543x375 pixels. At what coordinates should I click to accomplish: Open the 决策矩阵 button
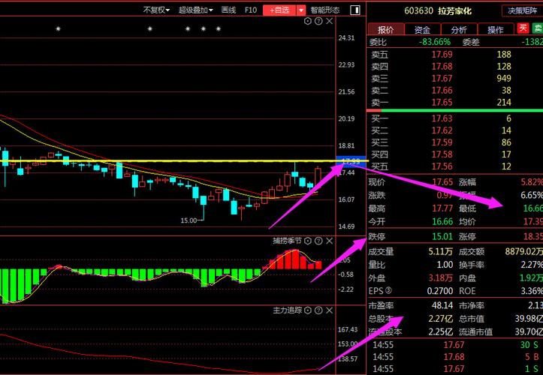(522, 10)
